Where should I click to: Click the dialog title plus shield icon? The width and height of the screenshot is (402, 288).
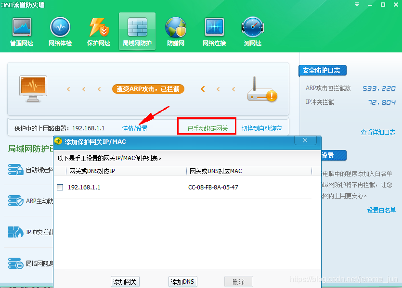click(58, 141)
